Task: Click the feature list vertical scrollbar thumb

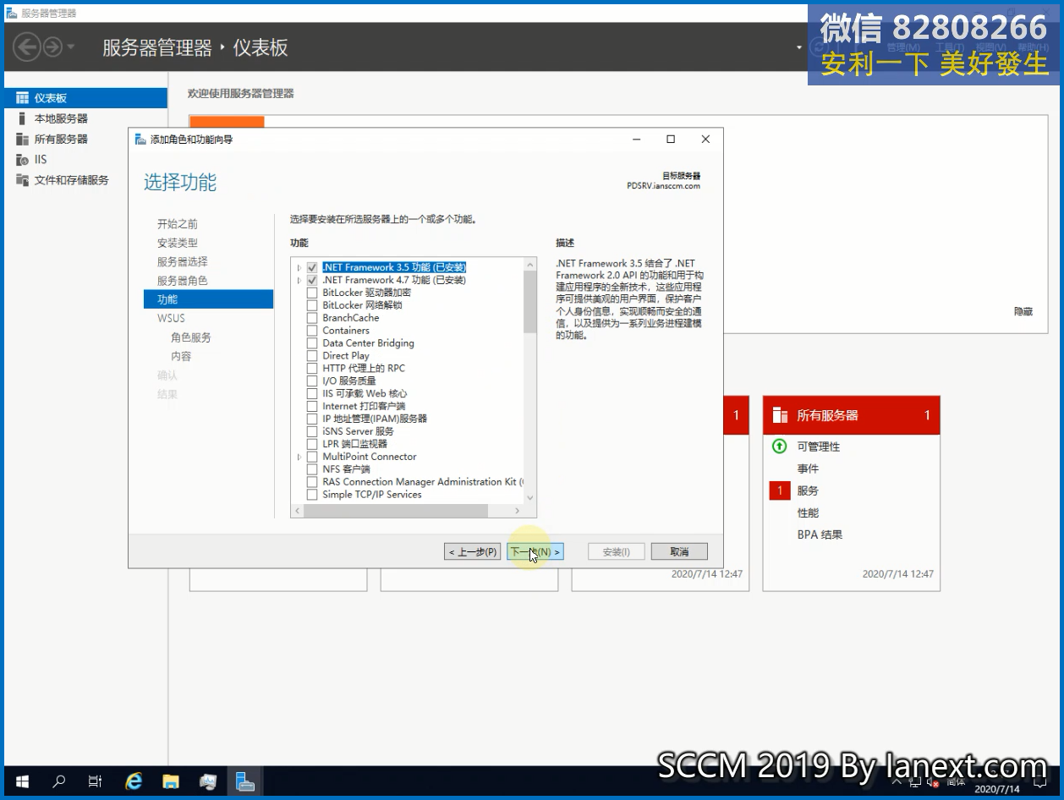Action: point(530,302)
